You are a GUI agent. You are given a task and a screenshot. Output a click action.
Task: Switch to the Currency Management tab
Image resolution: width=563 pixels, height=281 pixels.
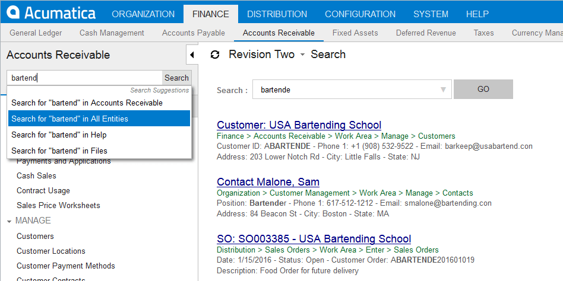tap(537, 33)
